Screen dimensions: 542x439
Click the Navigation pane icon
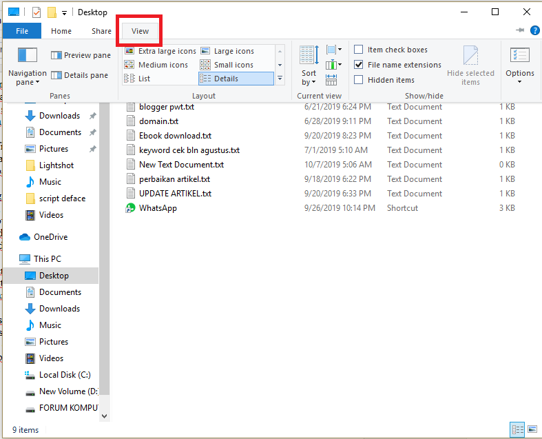click(28, 55)
